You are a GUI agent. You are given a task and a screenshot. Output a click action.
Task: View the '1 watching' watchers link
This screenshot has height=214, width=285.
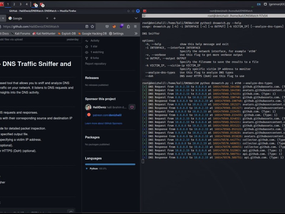[97, 52]
